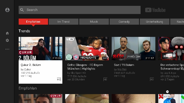
Task: Select the Empfohlen tab
Action: pyautogui.click(x=33, y=22)
